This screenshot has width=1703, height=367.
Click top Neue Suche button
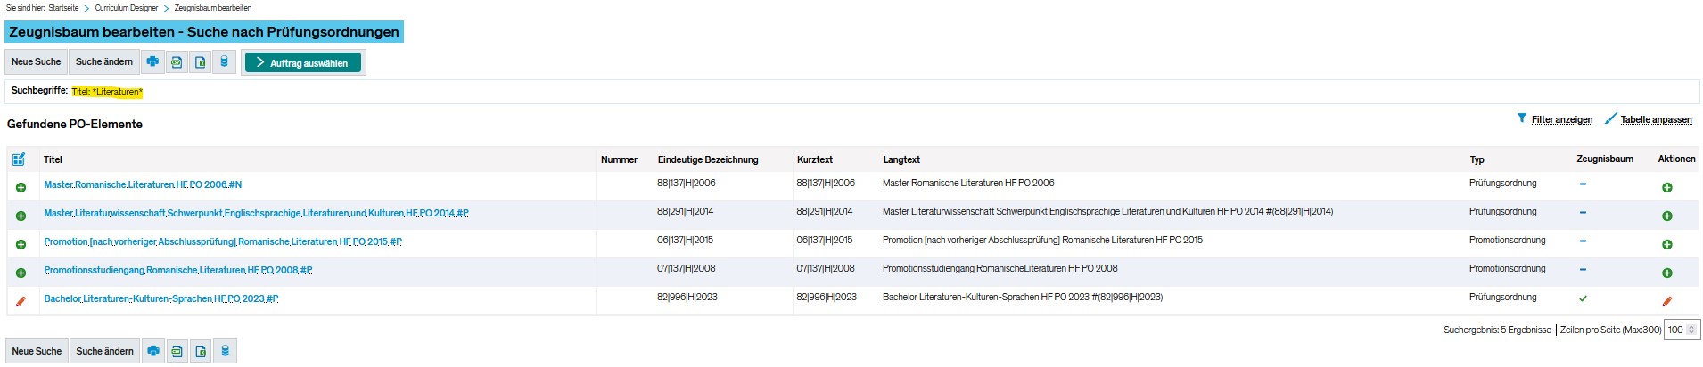[x=36, y=62]
